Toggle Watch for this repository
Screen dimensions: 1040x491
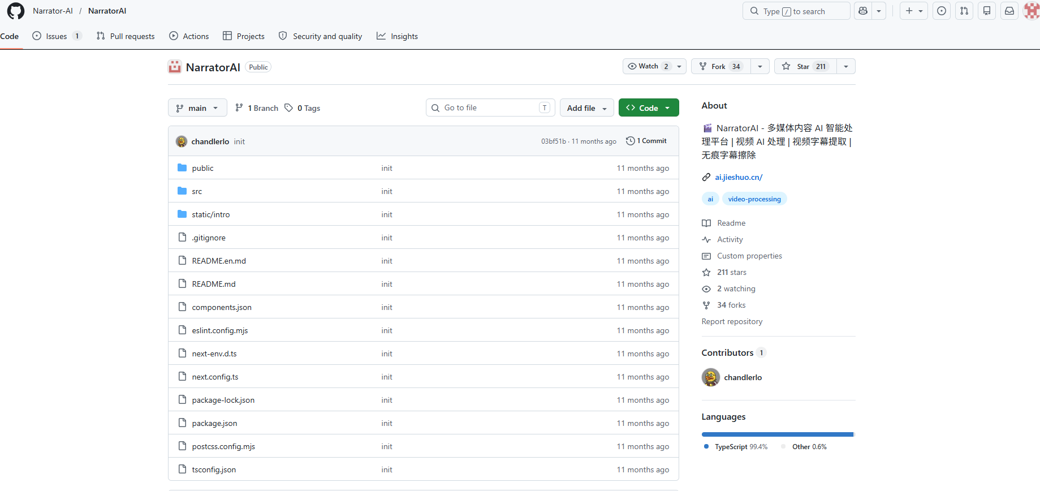[x=648, y=67]
